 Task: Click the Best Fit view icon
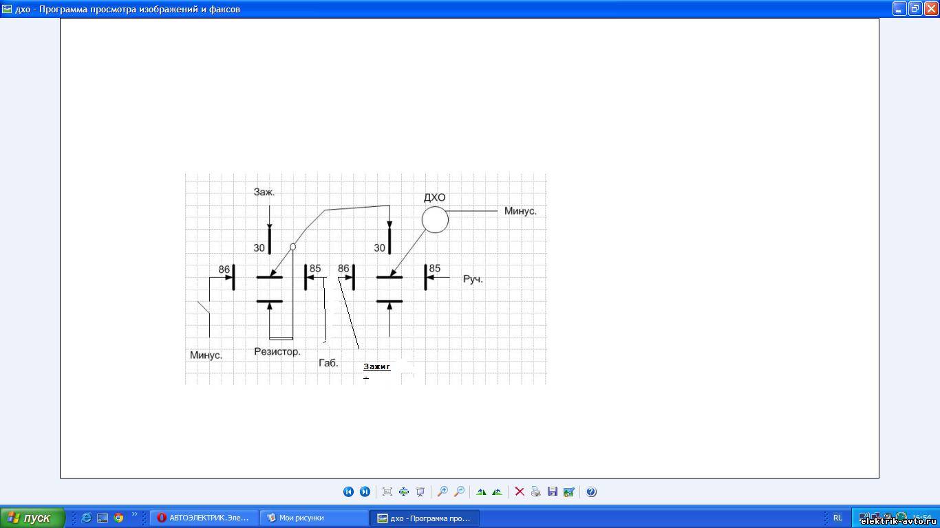coord(387,492)
